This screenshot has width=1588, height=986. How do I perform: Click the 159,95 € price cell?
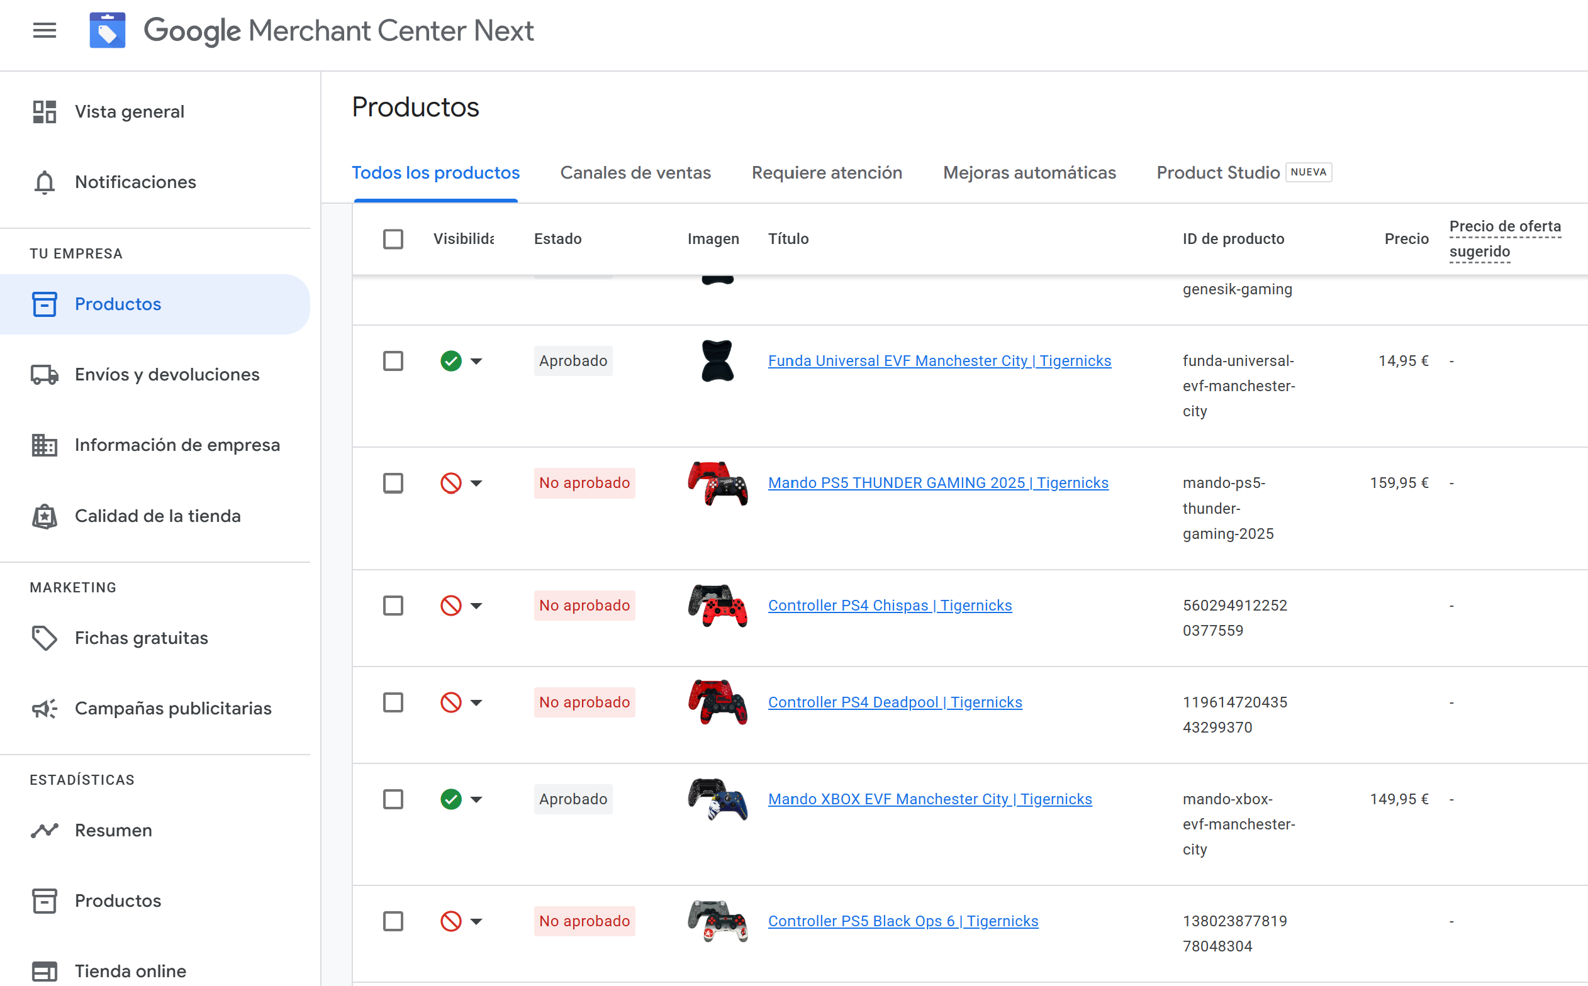[x=1399, y=482]
